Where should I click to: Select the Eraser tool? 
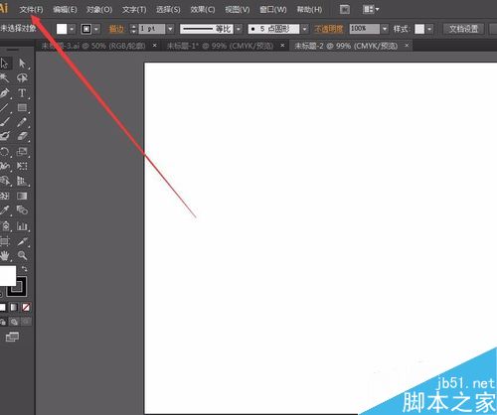click(22, 136)
